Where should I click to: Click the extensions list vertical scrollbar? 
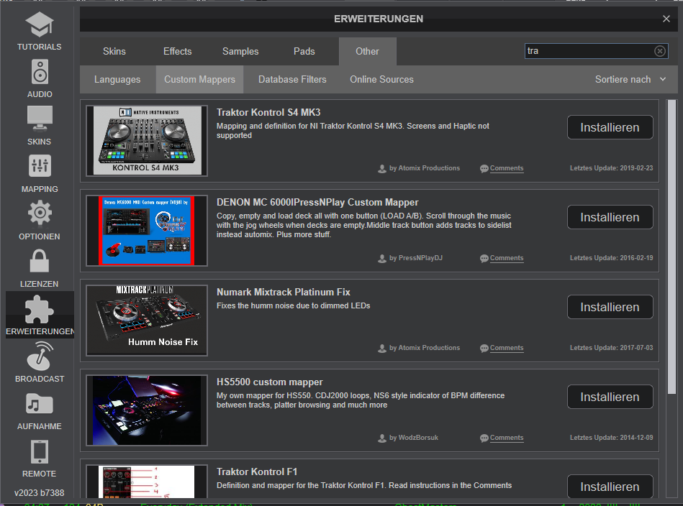pos(672,247)
